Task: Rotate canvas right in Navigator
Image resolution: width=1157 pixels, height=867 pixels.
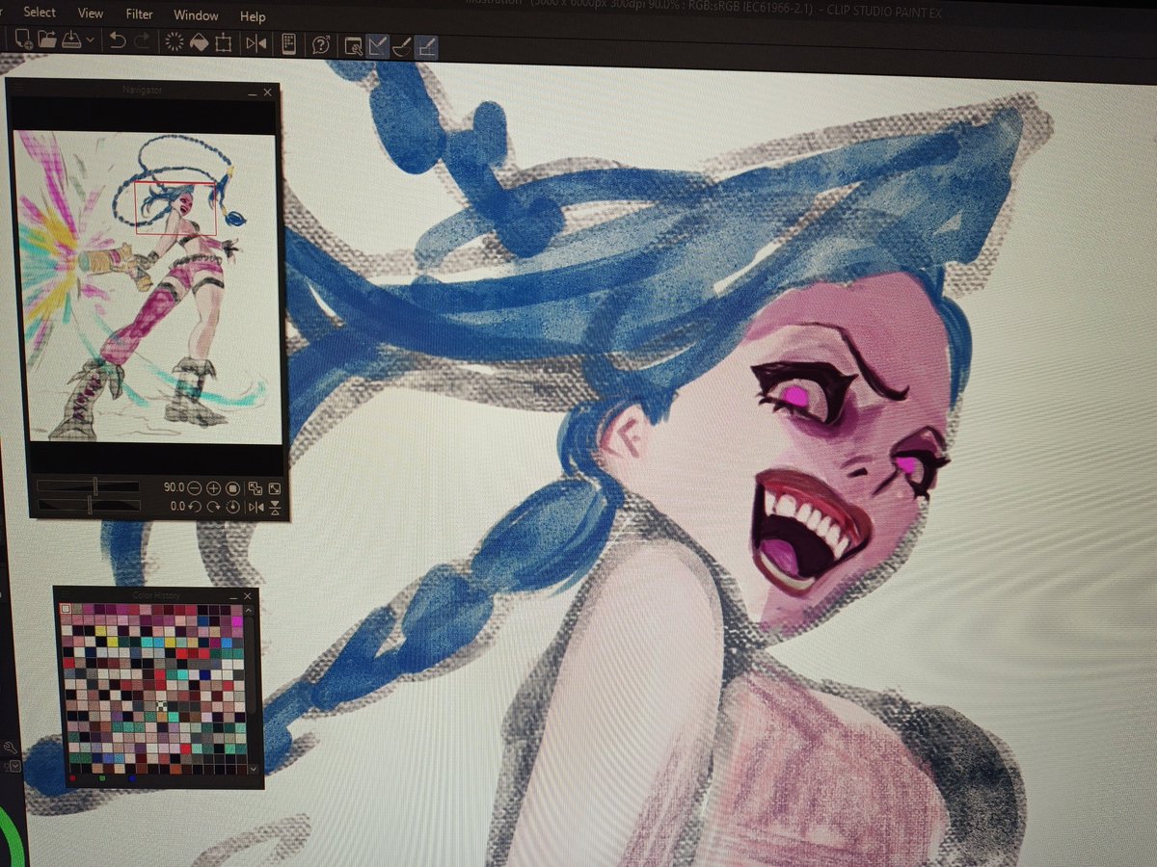Action: 213,507
